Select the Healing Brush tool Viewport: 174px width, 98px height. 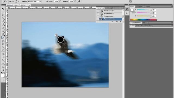tap(3, 28)
